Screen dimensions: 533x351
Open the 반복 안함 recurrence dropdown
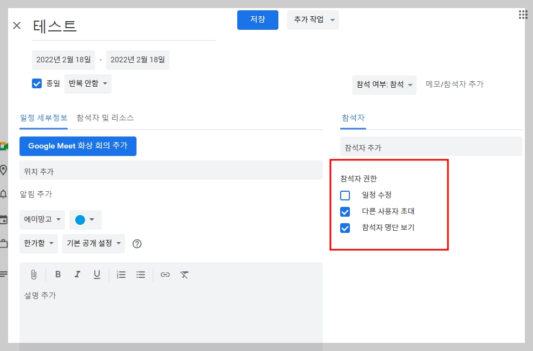coord(88,83)
